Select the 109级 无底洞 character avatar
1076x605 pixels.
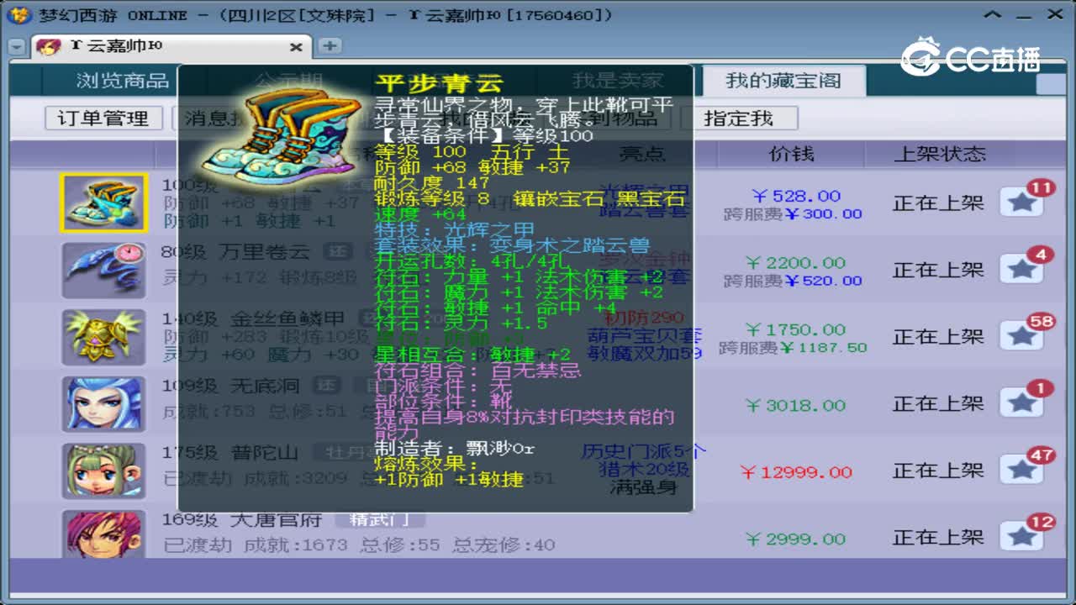coord(104,404)
